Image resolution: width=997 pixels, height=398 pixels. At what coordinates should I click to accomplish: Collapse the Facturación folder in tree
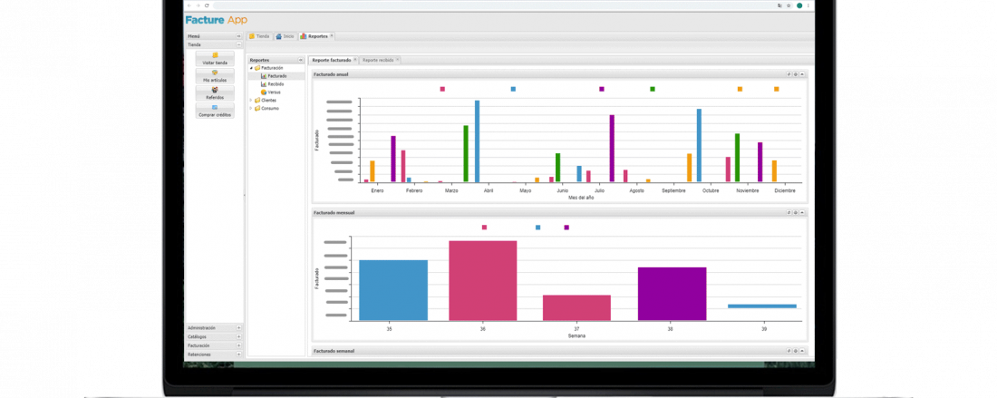pyautogui.click(x=251, y=68)
